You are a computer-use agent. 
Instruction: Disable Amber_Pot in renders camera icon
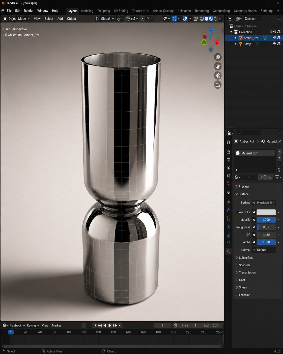[x=279, y=38]
